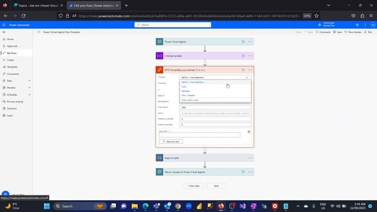This screenshot has height=212, width=377.
Task: Open Power Virtual Agents card ellipsis menu
Action: coord(250,42)
